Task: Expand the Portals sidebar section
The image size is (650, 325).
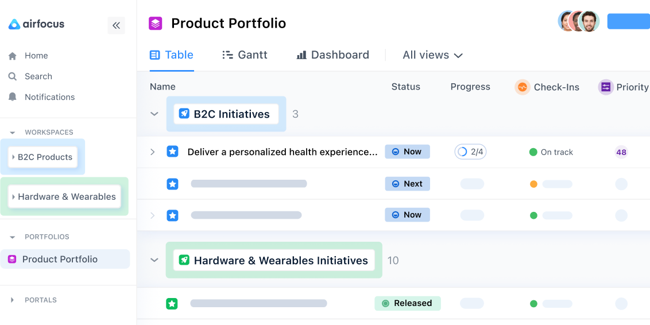Action: (x=13, y=300)
